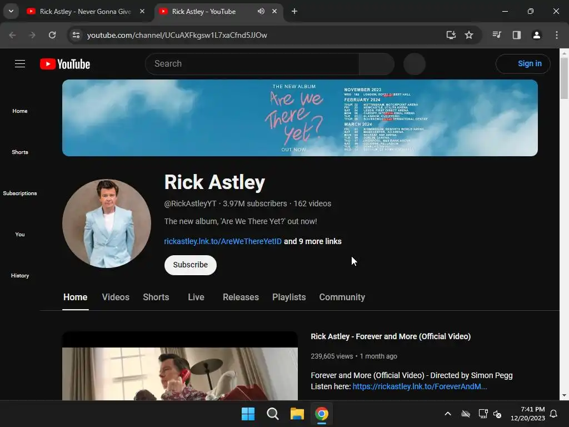Open the Playlists tab
This screenshot has width=569, height=427.
(289, 297)
